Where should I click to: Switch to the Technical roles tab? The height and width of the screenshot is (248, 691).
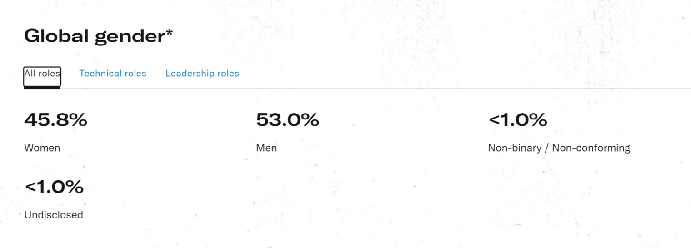(113, 74)
